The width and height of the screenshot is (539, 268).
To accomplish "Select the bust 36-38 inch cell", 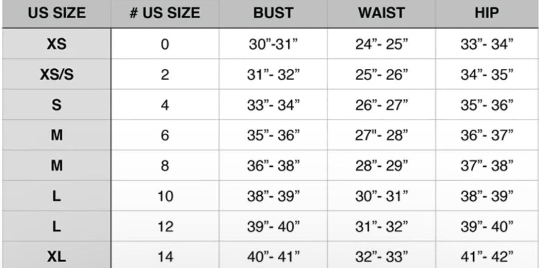I will coord(272,165).
